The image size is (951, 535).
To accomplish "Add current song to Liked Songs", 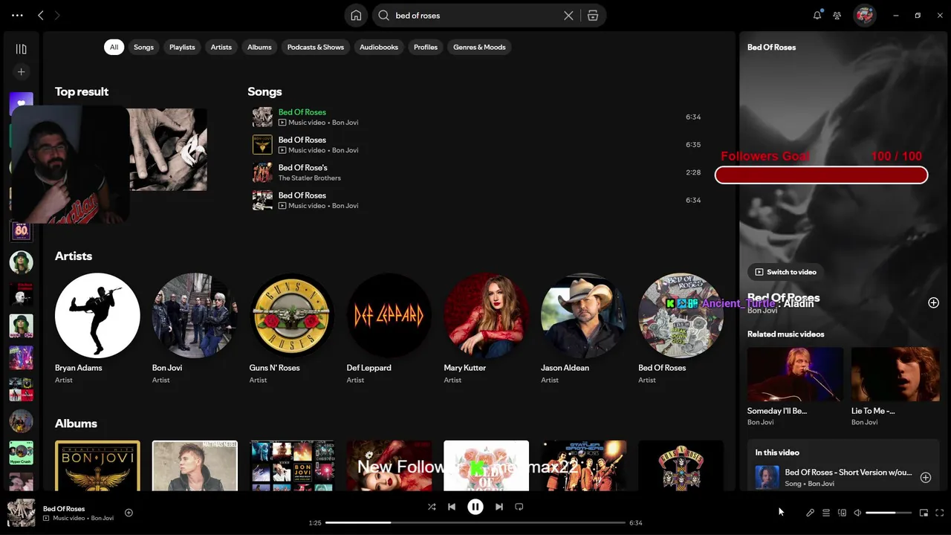I will 129,513.
